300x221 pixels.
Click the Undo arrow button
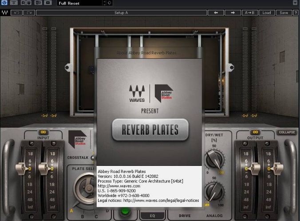pyautogui.click(x=17, y=12)
